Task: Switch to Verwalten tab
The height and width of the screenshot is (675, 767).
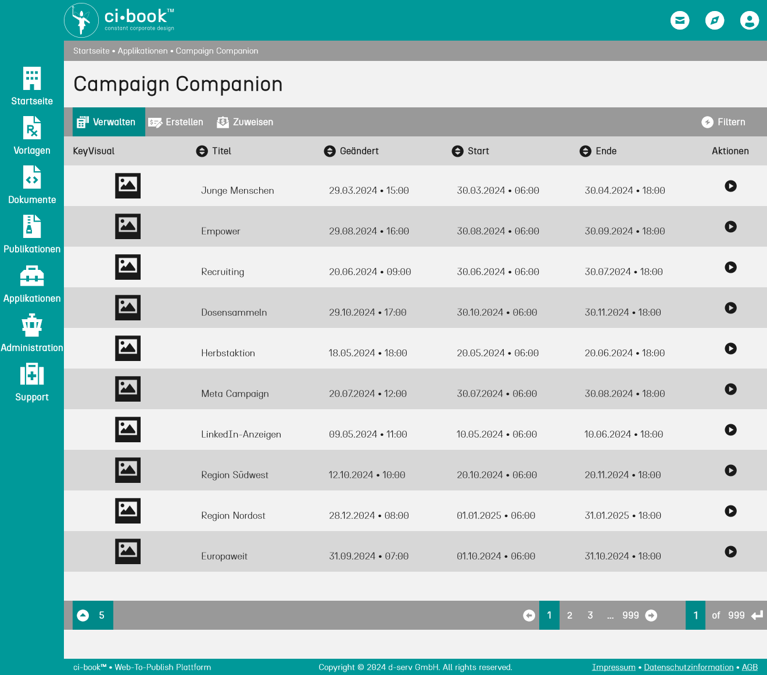Action: point(109,122)
